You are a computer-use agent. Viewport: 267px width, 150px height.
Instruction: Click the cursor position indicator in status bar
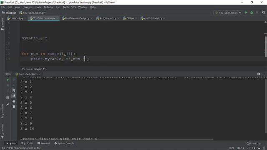231,148
